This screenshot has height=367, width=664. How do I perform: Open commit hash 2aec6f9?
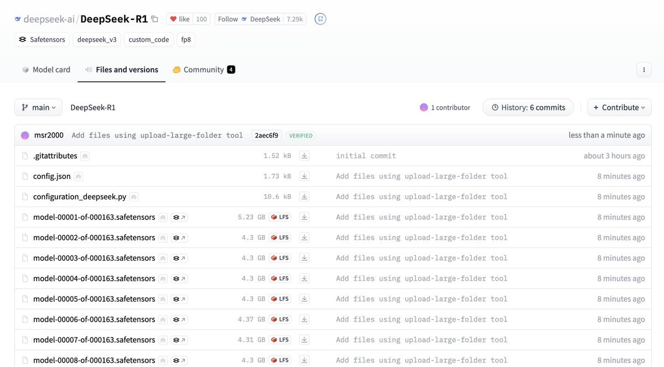pos(266,135)
